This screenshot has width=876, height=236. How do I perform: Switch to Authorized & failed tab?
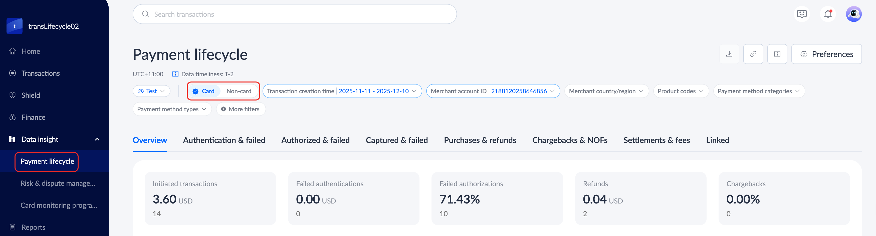click(315, 140)
